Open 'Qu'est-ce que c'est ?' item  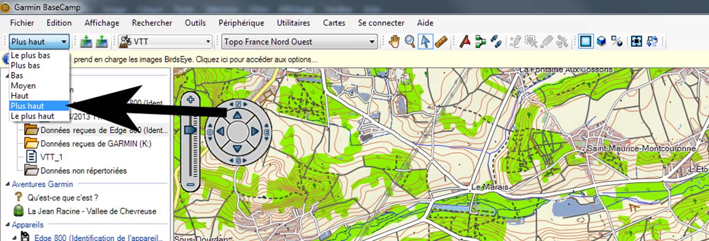pyautogui.click(x=56, y=197)
